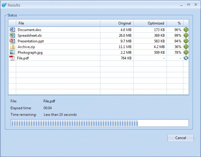201x157 pixels.
Task: Click the optimization progress bar
Action: click(x=99, y=123)
